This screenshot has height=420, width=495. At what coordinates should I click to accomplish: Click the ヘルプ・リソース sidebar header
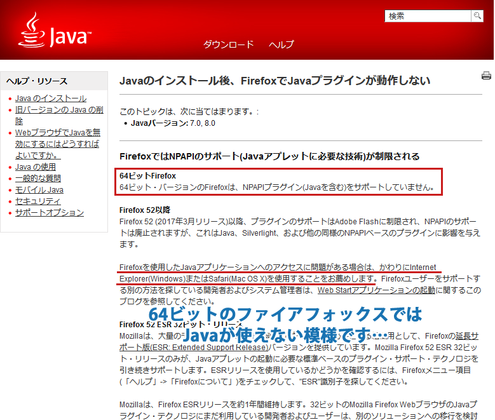point(37,81)
